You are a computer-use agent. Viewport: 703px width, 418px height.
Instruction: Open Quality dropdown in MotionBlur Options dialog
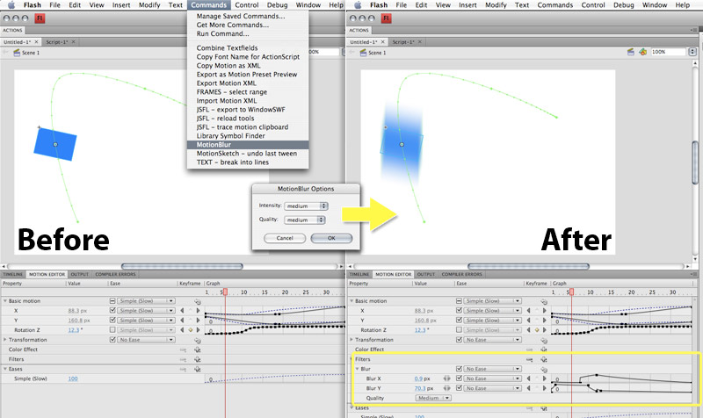pos(304,220)
